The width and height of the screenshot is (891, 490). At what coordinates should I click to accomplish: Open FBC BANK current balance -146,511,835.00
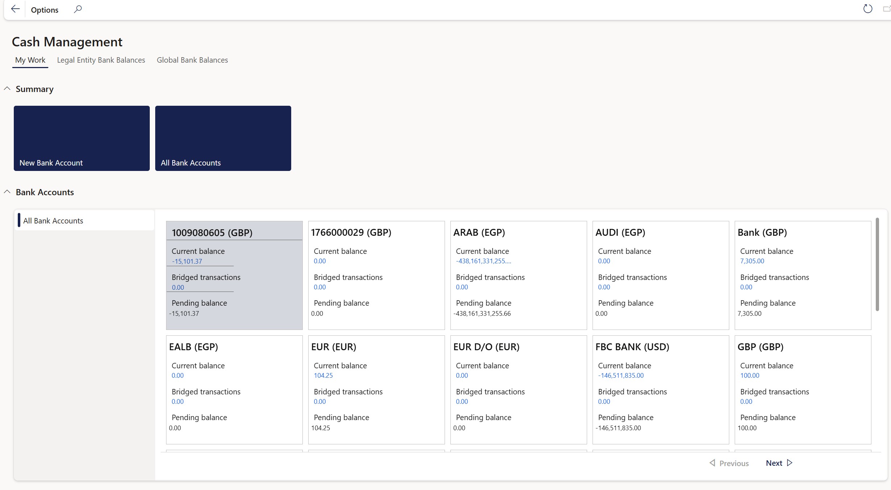621,376
